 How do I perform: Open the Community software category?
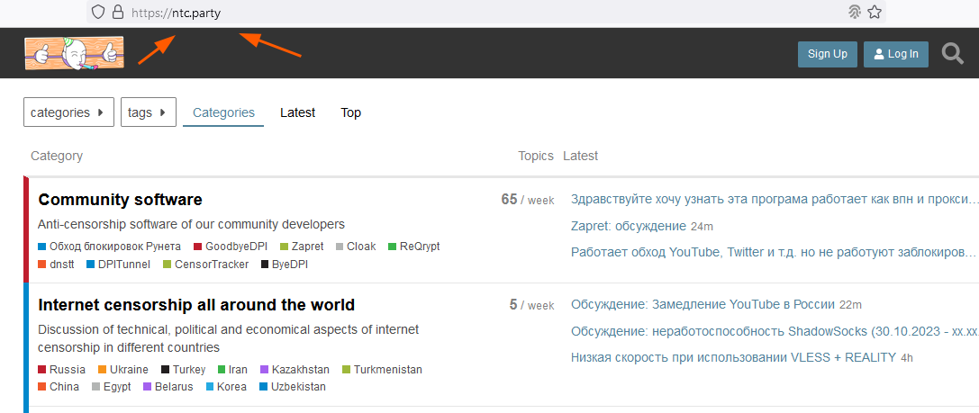120,200
